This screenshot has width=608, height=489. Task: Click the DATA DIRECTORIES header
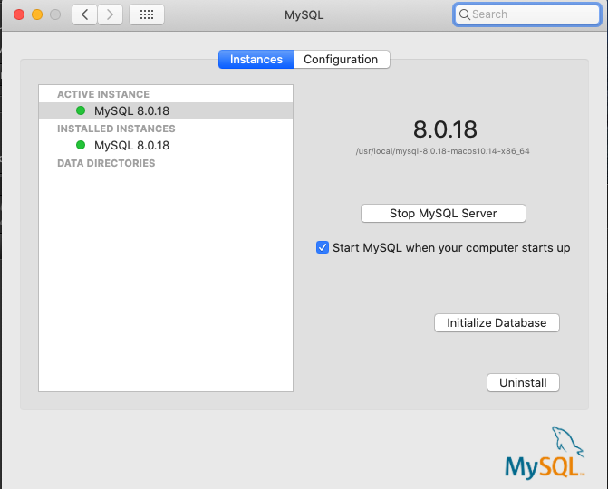[x=106, y=163]
